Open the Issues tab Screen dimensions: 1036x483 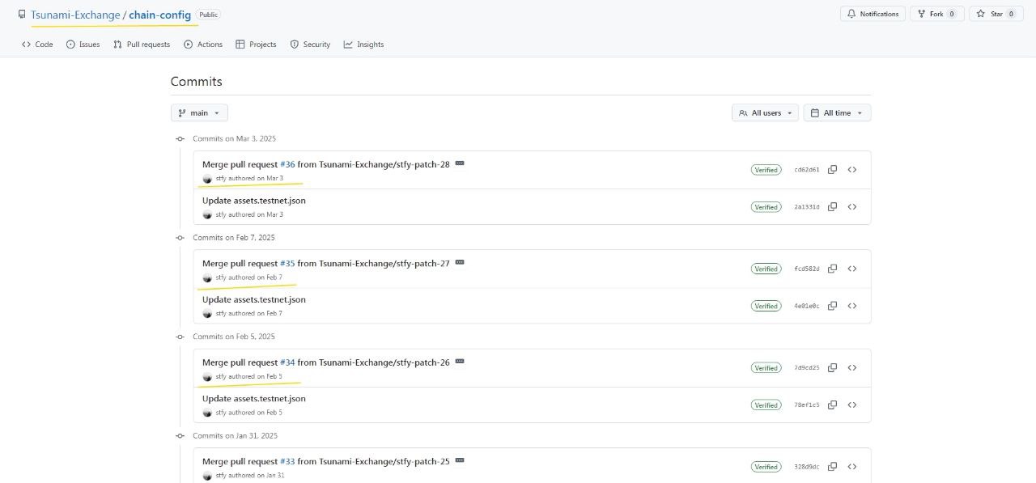point(83,44)
